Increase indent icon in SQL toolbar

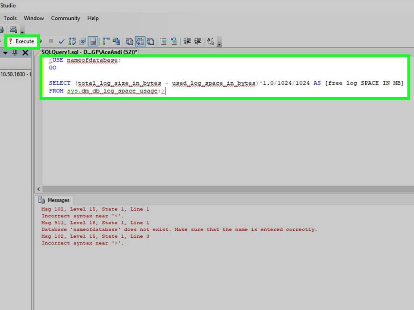(198, 41)
